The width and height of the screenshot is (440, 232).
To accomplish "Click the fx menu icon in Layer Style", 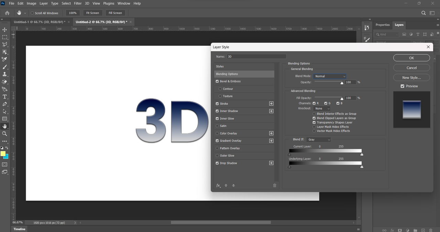I will point(218,186).
